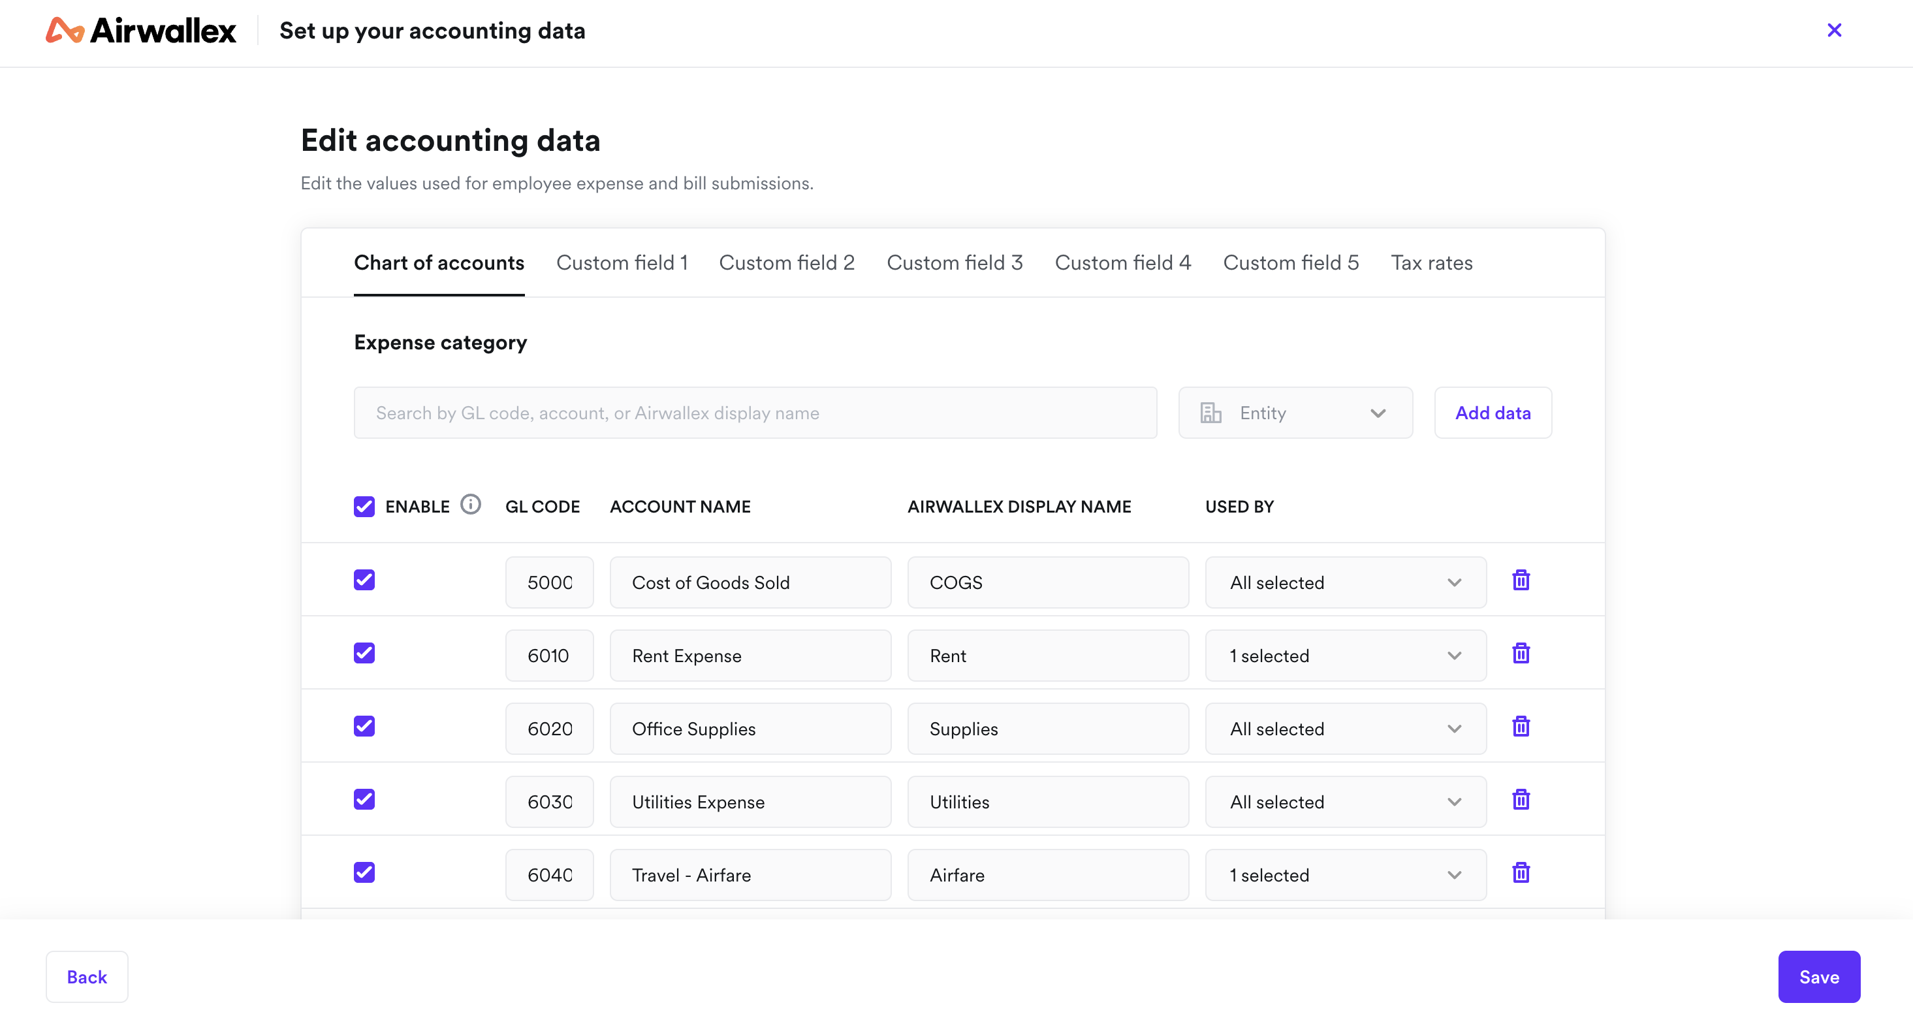
Task: Delete the Office Supplies row
Action: (1521, 726)
